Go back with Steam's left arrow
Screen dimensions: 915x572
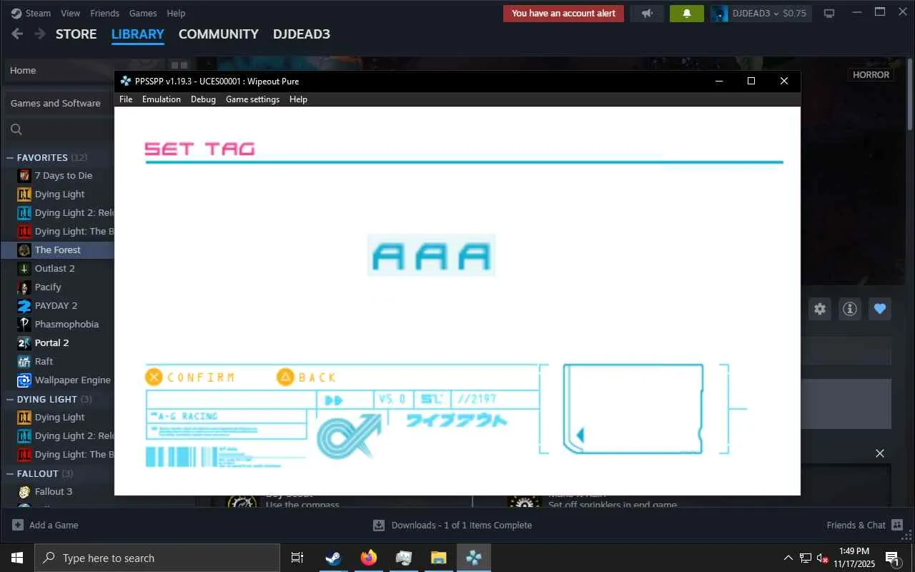[x=17, y=34]
